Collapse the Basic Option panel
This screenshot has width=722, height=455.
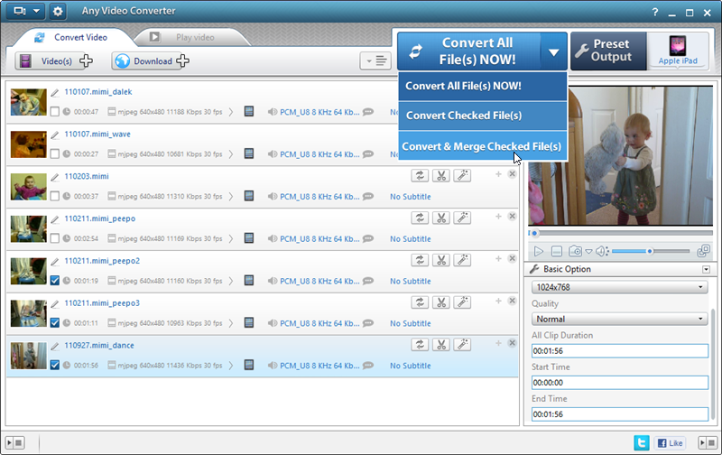pyautogui.click(x=706, y=269)
